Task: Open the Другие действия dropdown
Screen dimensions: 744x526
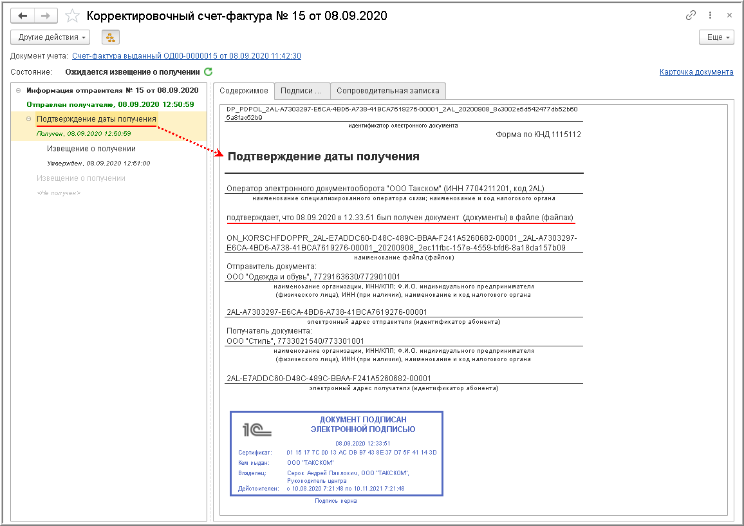Action: tap(50, 37)
